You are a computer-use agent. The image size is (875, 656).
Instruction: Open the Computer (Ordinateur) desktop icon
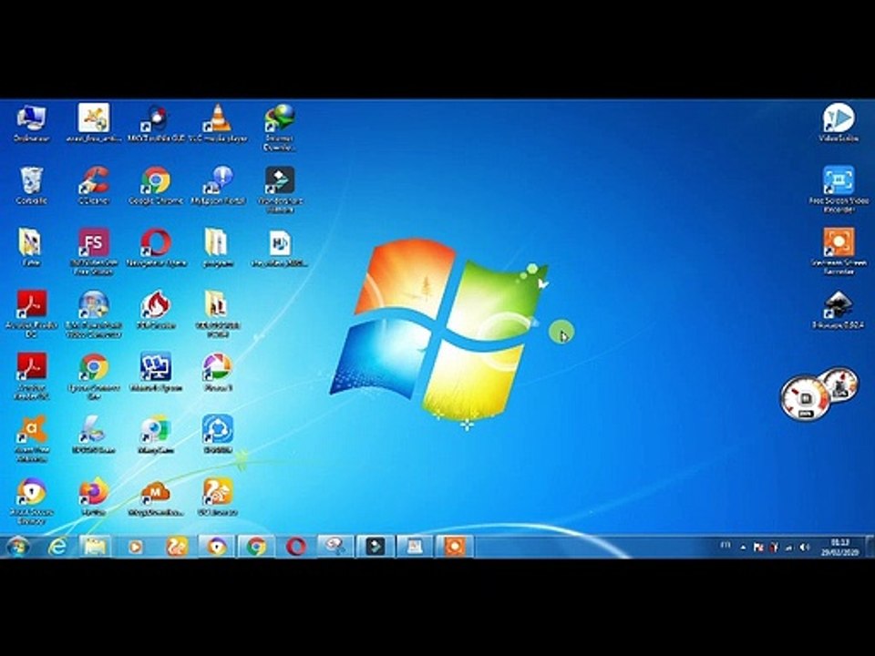point(31,123)
